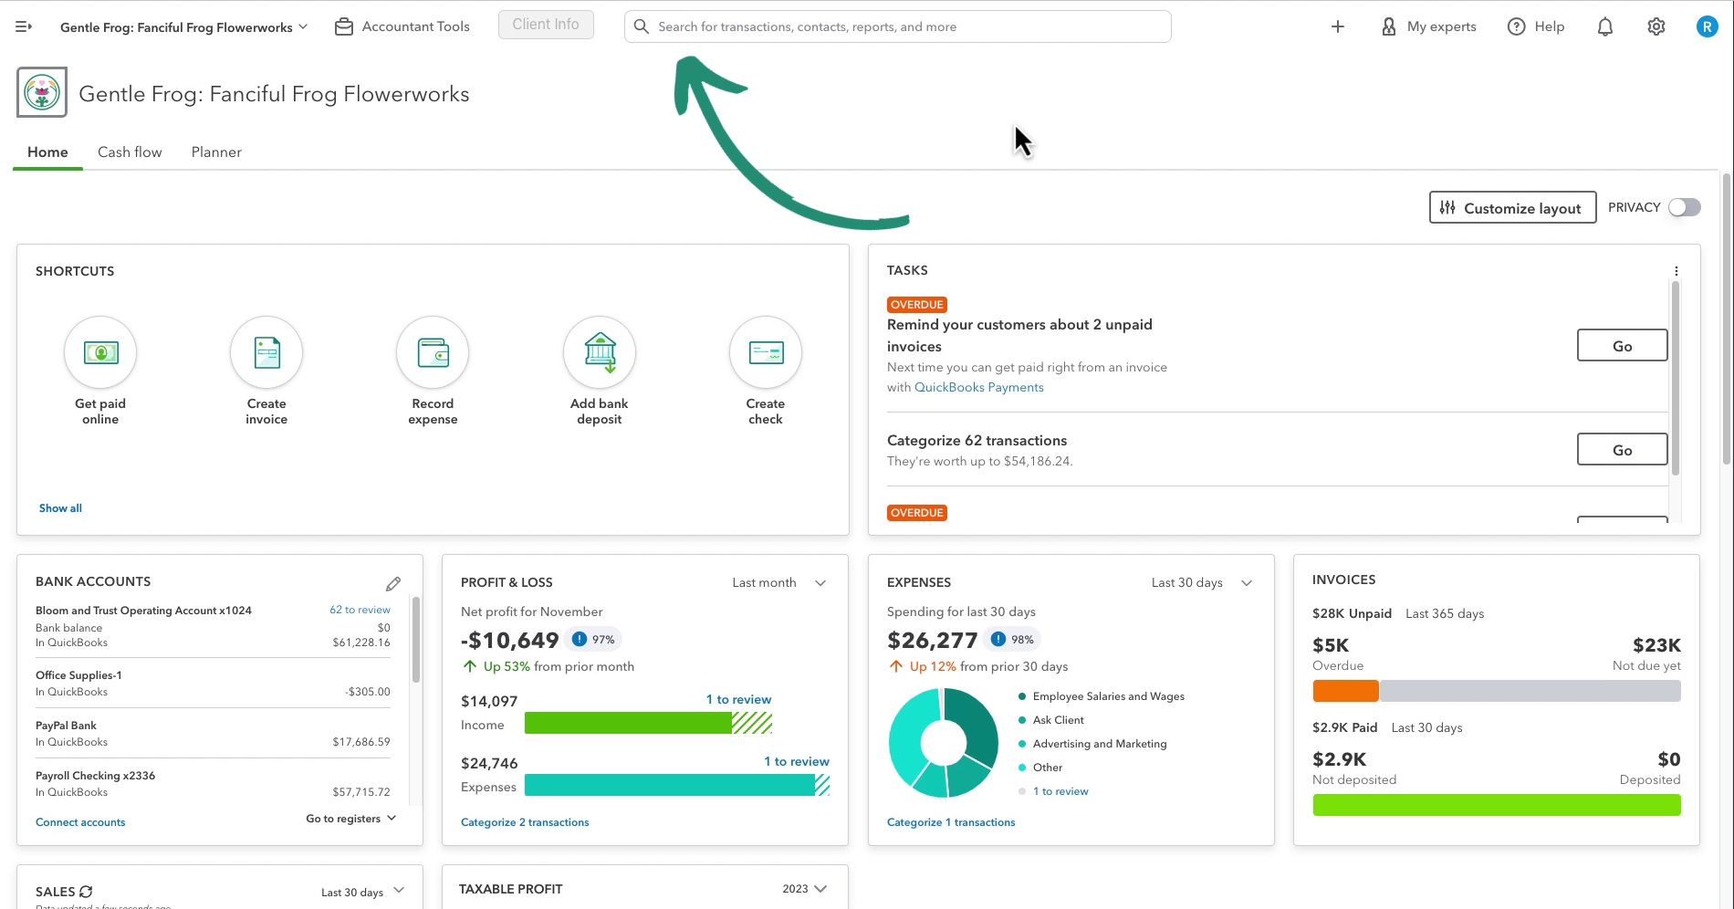This screenshot has width=1734, height=909.
Task: Switch to the Planner tab
Action: point(216,152)
